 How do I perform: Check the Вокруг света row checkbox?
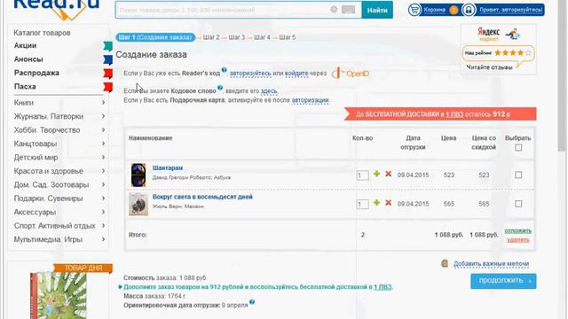[x=518, y=204]
